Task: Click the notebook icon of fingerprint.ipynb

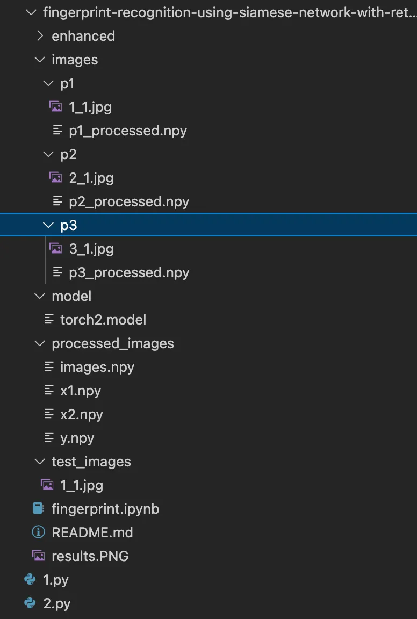Action: [x=38, y=508]
